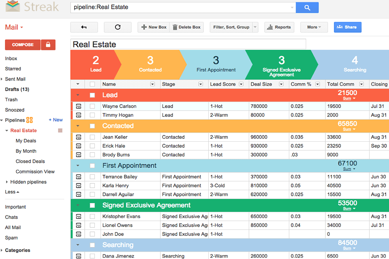Open box icon for Brody Burns

click(78, 155)
